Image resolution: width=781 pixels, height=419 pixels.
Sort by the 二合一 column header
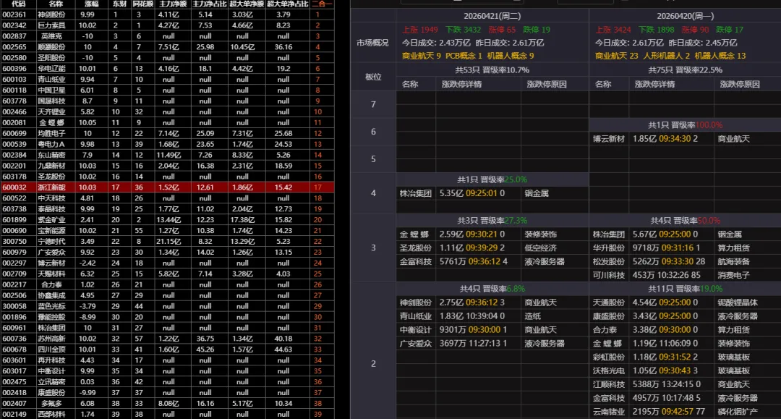(x=322, y=4)
